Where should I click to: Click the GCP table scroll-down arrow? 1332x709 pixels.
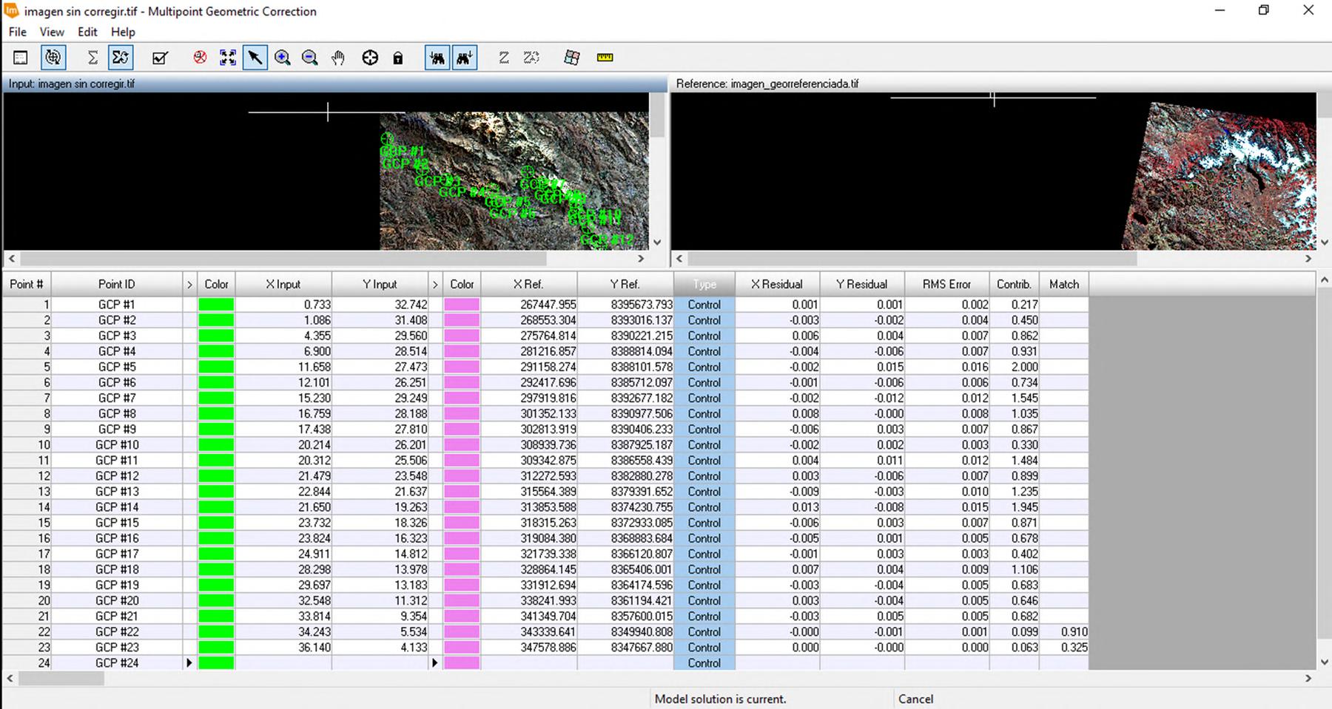pyautogui.click(x=1324, y=662)
